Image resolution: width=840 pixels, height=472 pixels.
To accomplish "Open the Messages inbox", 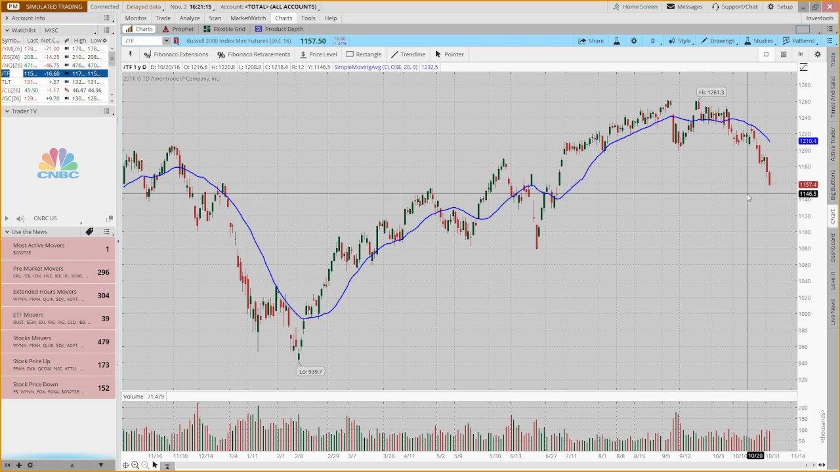I will [x=684, y=7].
